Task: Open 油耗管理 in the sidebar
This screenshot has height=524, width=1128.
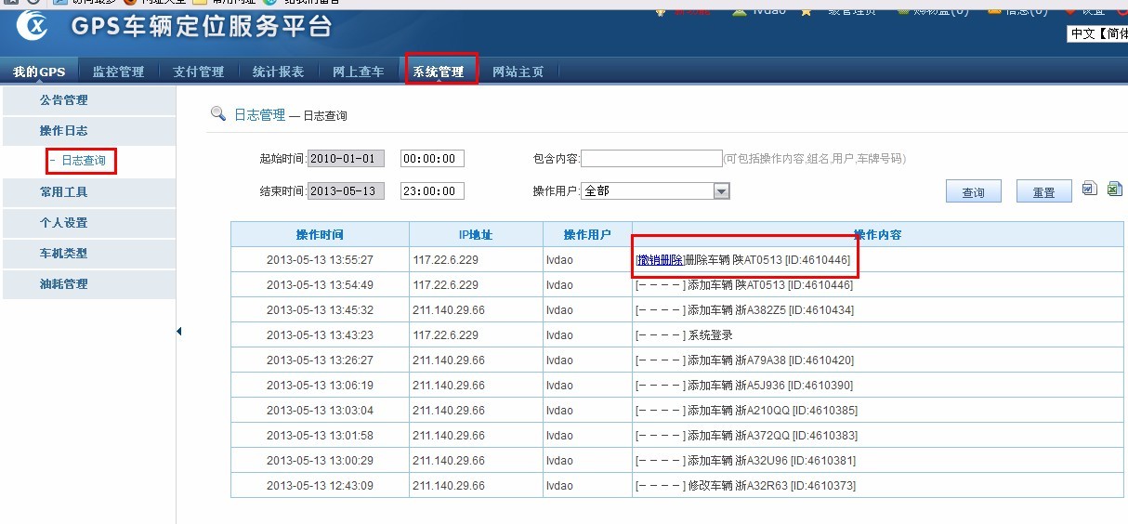Action: [x=63, y=283]
